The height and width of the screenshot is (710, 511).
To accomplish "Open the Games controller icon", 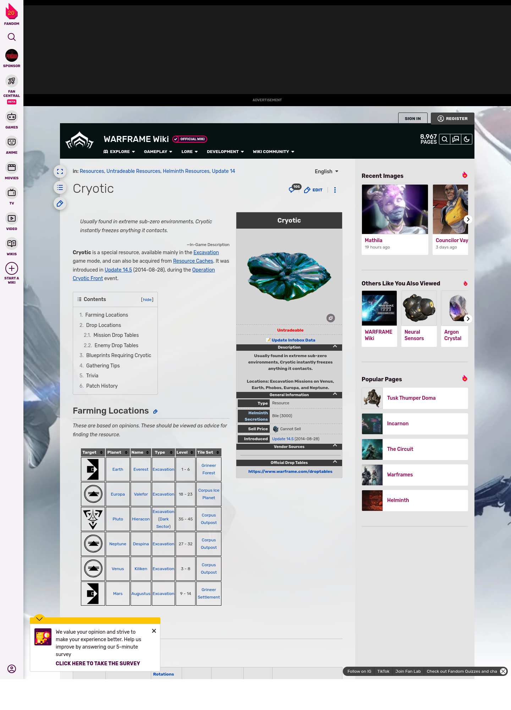I will 11,116.
